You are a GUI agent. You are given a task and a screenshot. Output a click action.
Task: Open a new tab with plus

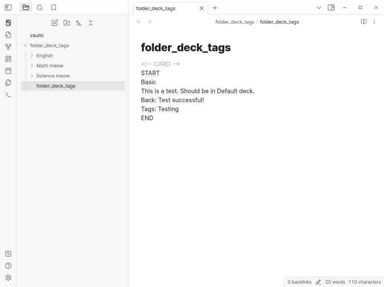click(215, 8)
